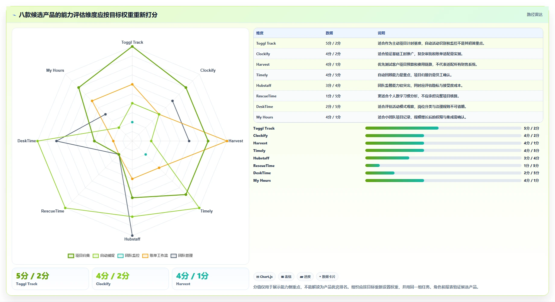Screen dimensions: 555x302
Task: Toggle the 团队监控 legend item
Action: click(128, 256)
